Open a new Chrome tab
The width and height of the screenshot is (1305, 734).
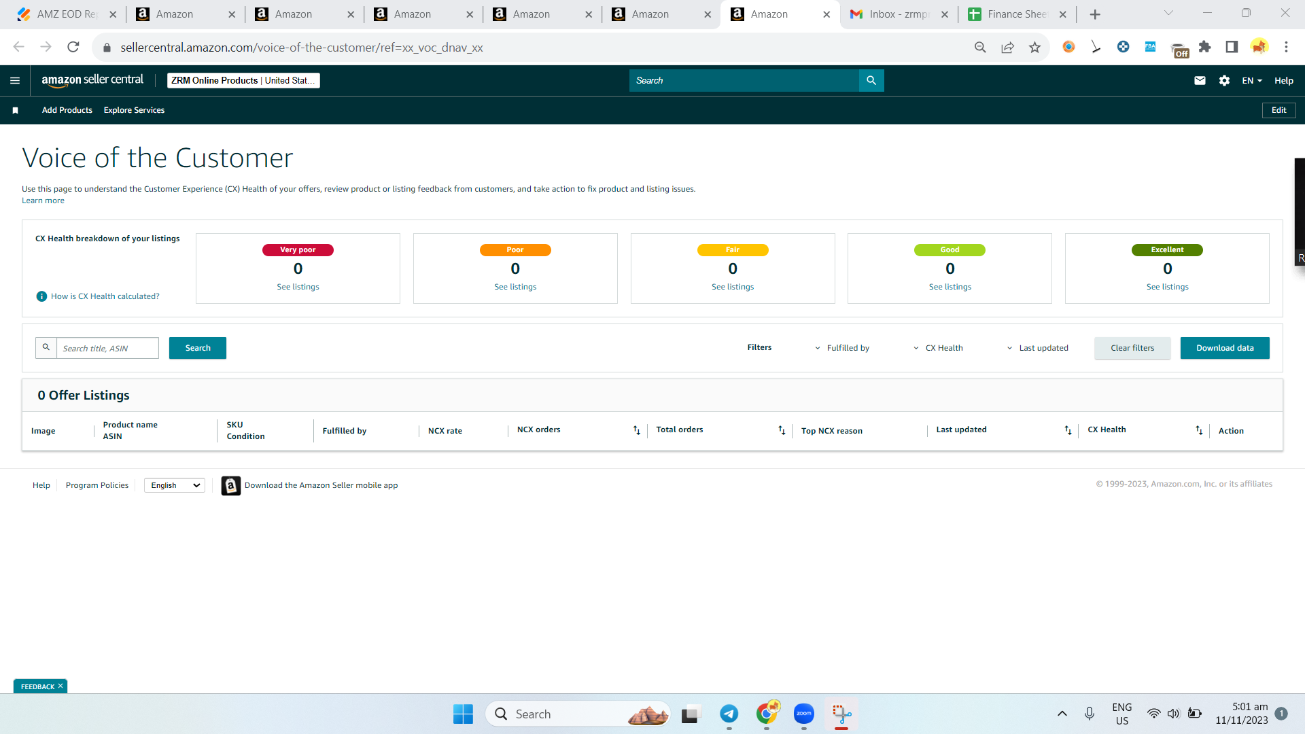(1095, 14)
